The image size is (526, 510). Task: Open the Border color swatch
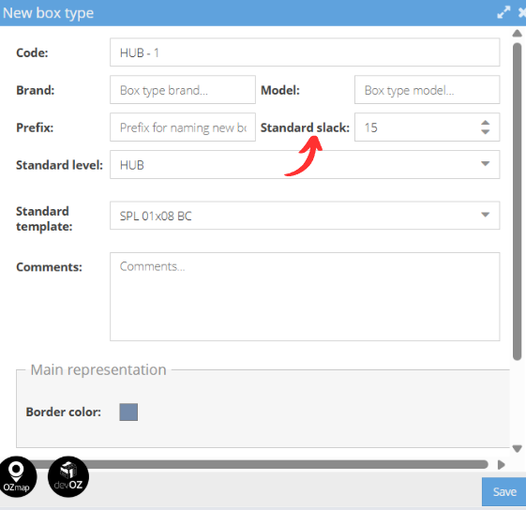tap(128, 412)
